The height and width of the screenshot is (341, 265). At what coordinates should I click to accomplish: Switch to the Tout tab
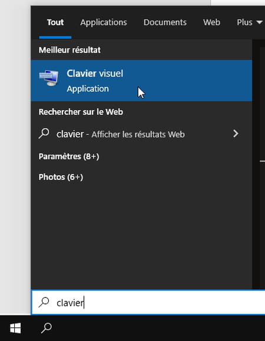coord(55,22)
